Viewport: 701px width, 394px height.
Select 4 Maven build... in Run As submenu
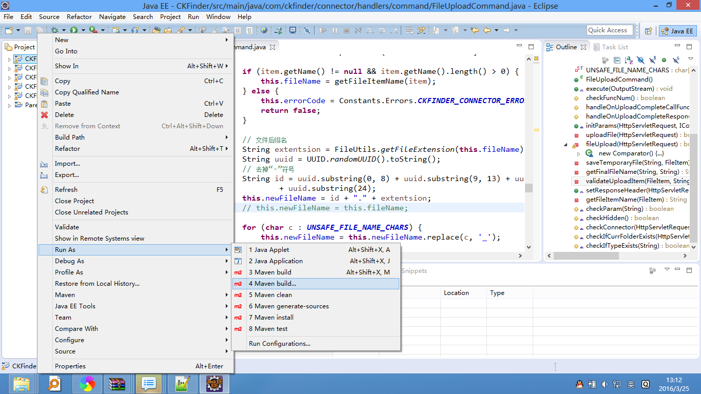coord(316,284)
